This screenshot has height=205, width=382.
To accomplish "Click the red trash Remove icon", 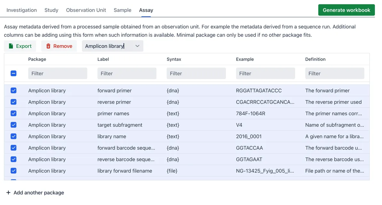I will point(48,46).
